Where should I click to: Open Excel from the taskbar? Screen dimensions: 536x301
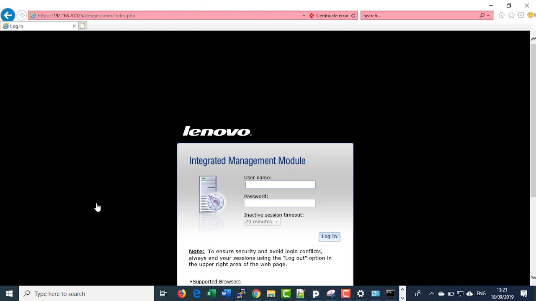click(x=211, y=293)
